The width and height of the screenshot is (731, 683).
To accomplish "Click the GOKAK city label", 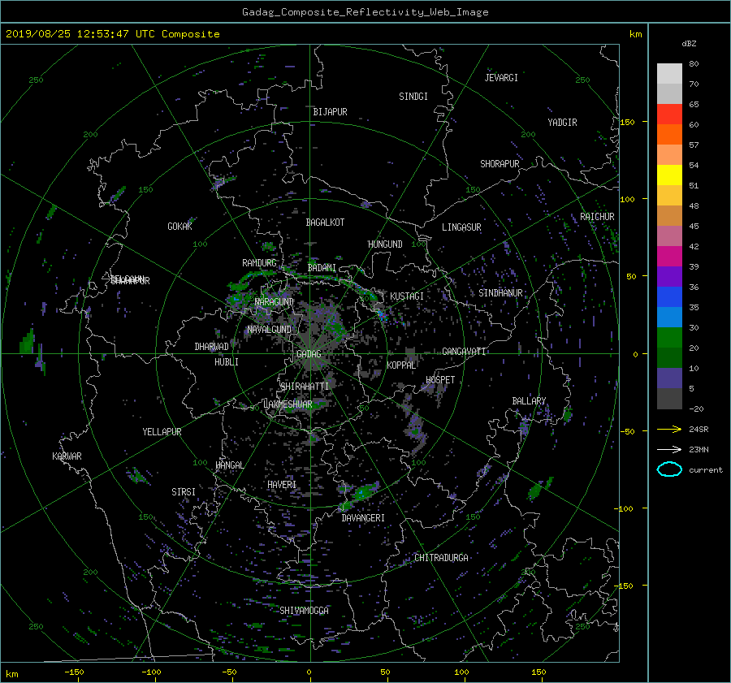I will (180, 227).
